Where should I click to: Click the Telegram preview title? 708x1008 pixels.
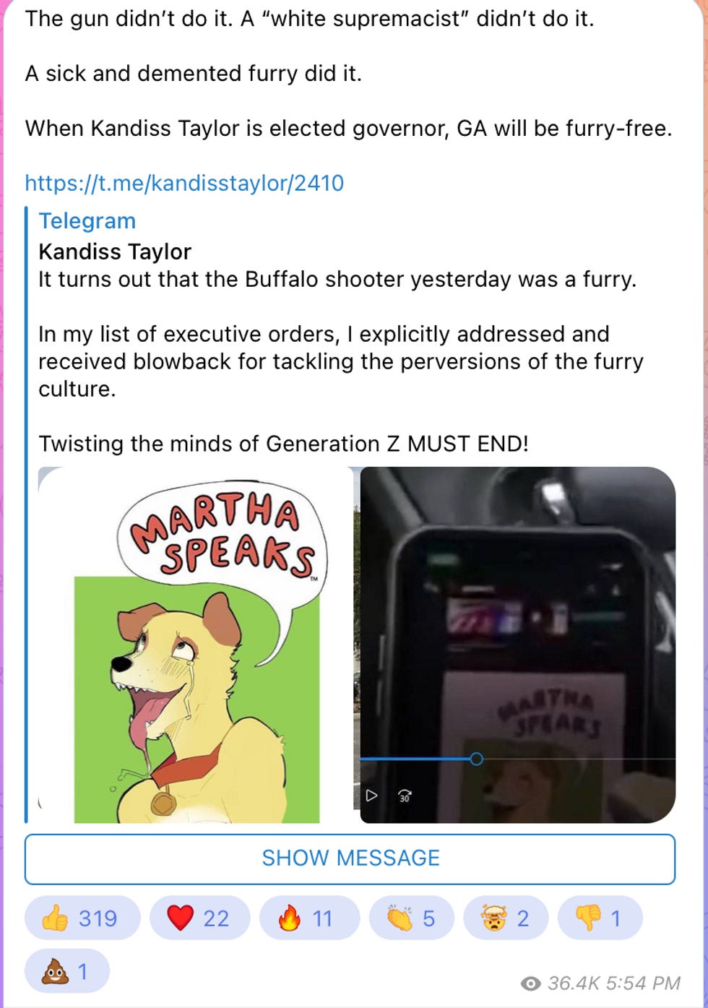87,221
